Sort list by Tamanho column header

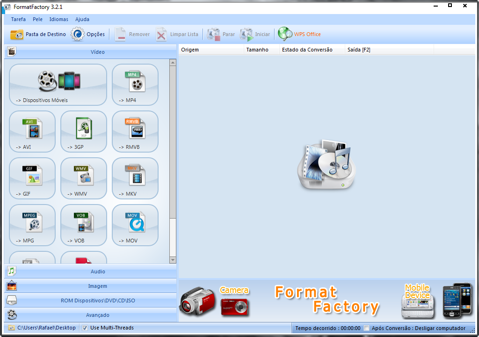pyautogui.click(x=261, y=50)
